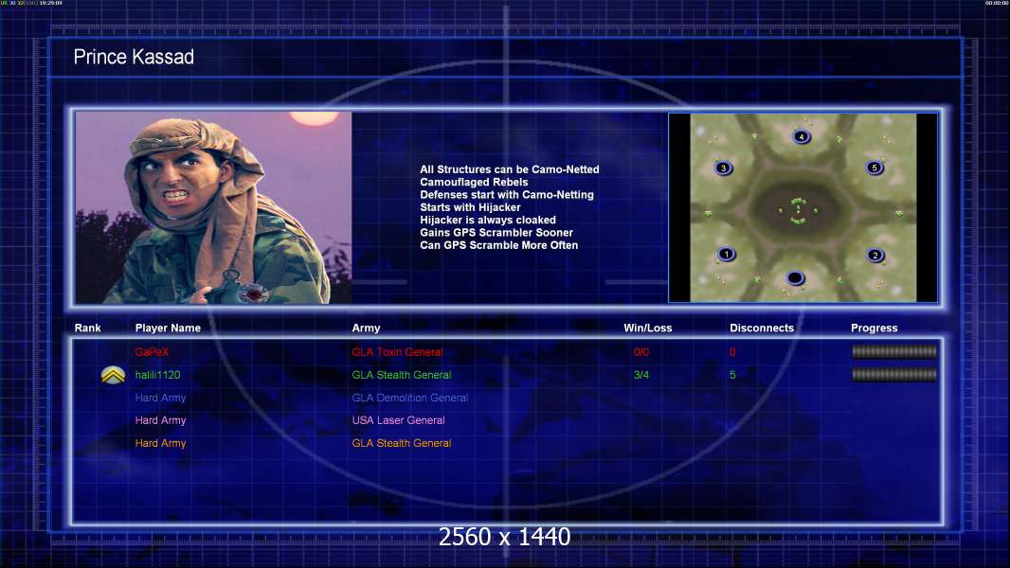Screen dimensions: 1010x568
Task: Click Hard Army in the USA Laser row
Action: pos(160,420)
